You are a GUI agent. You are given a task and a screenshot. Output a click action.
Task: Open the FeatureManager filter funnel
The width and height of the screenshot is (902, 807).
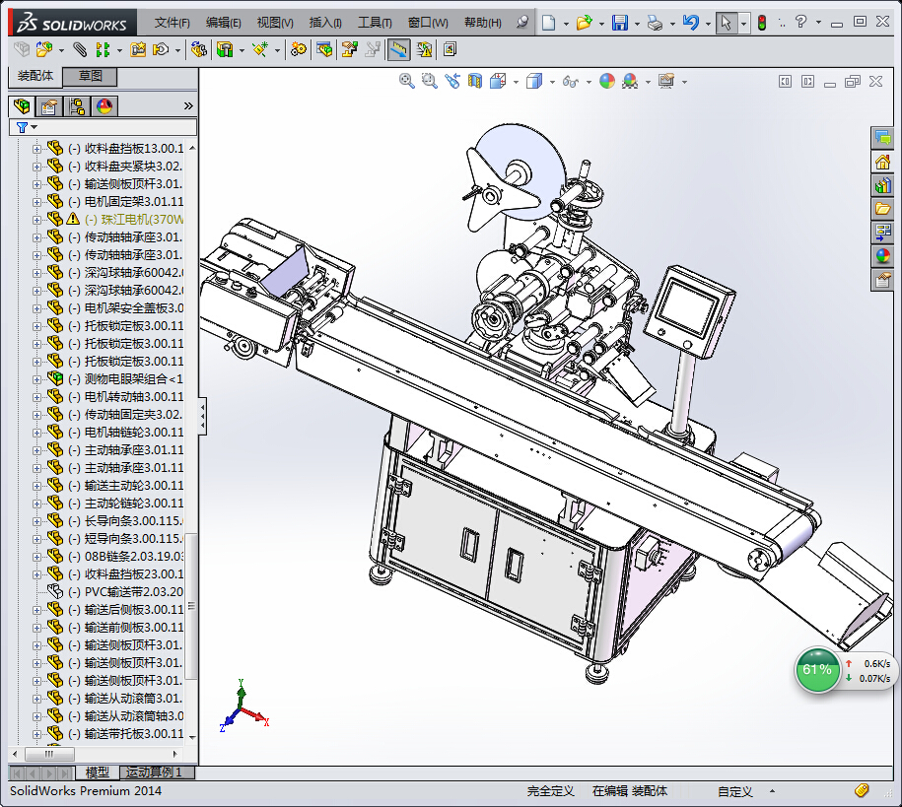tap(23, 127)
